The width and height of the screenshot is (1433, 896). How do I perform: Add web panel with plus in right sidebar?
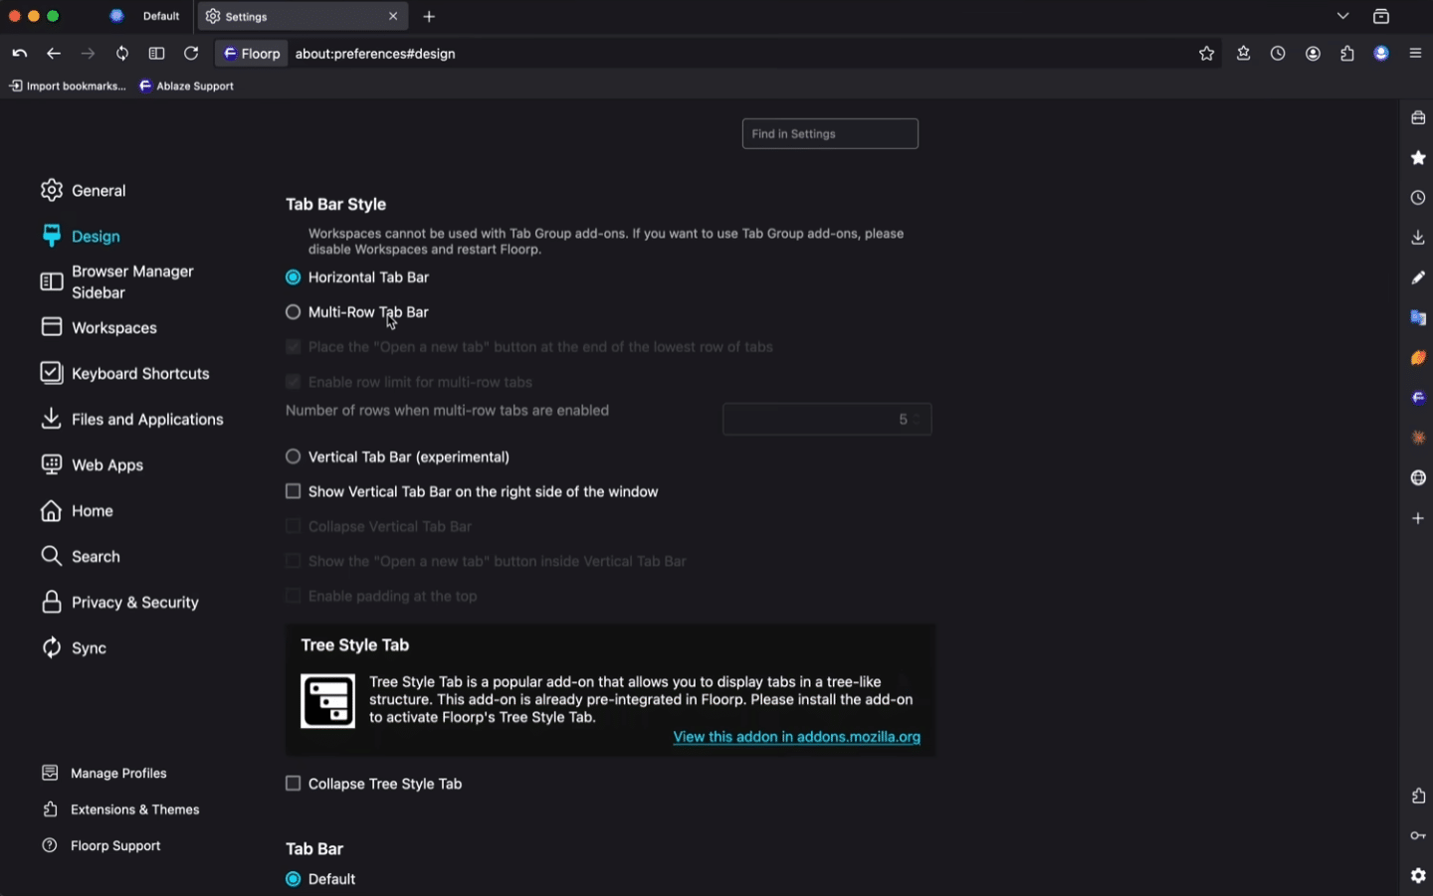tap(1418, 518)
